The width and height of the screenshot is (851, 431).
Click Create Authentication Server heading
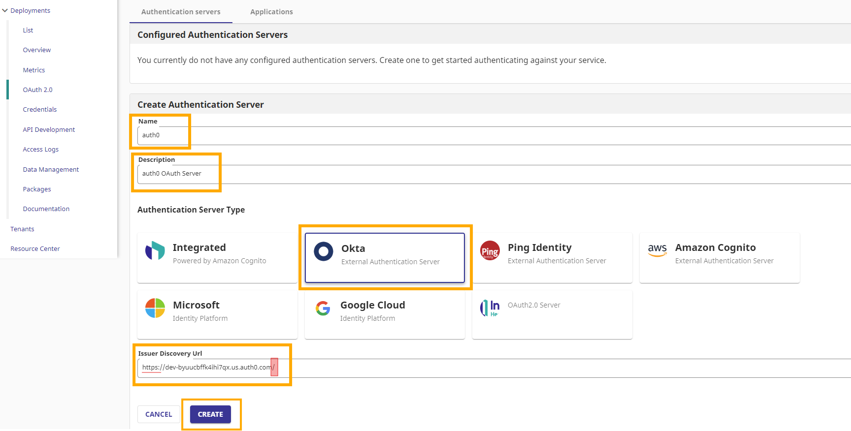point(200,104)
